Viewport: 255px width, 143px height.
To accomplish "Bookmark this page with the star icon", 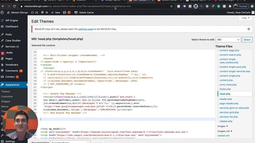I will tap(171, 6).
